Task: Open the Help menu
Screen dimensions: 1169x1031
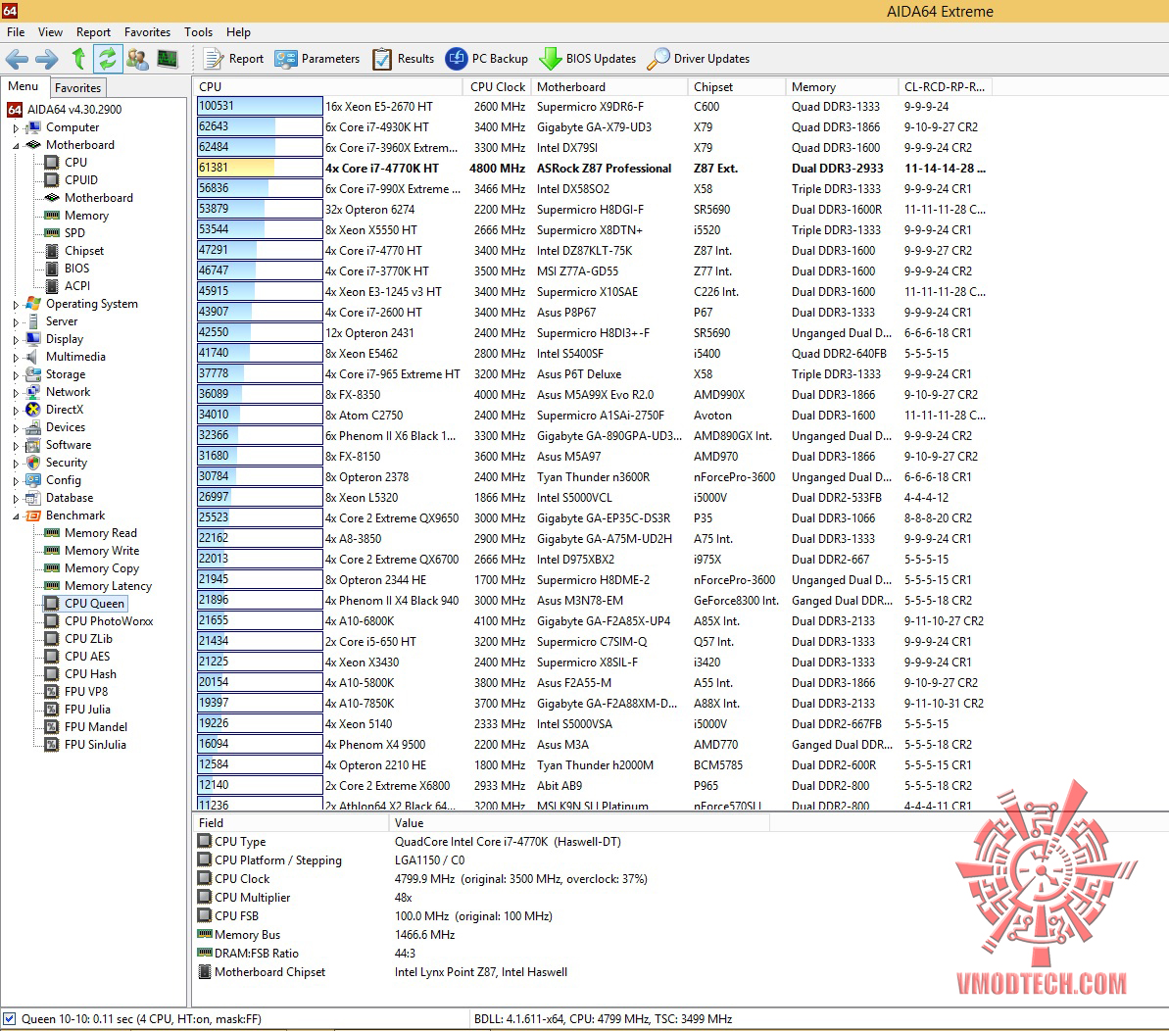Action: pyautogui.click(x=238, y=32)
